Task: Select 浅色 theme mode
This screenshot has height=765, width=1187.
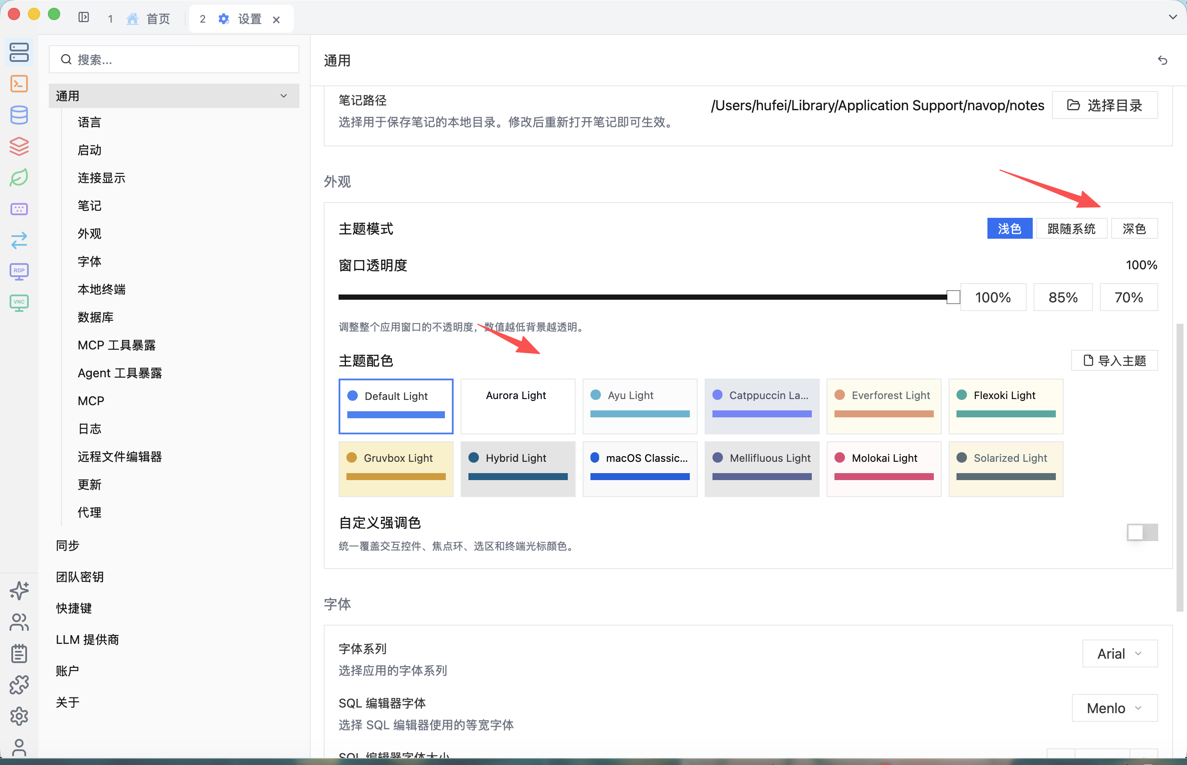Action: [1009, 229]
